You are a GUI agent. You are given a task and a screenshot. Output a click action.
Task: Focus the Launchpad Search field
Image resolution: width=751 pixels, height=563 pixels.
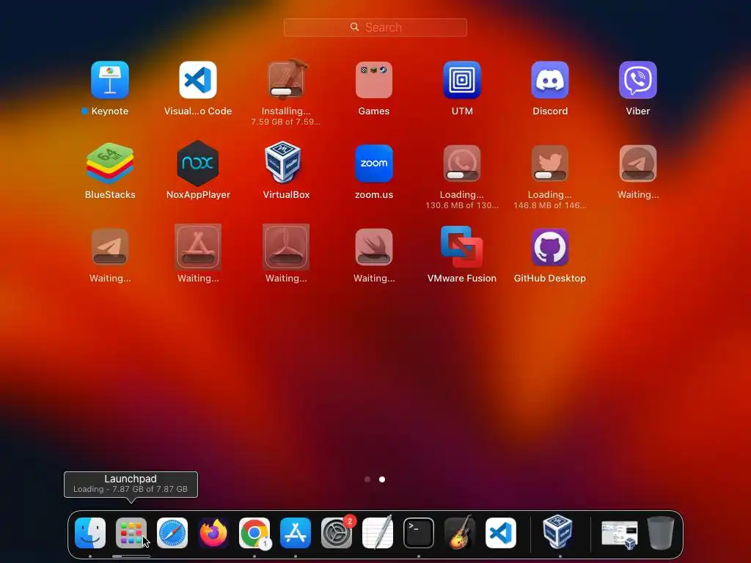click(375, 27)
